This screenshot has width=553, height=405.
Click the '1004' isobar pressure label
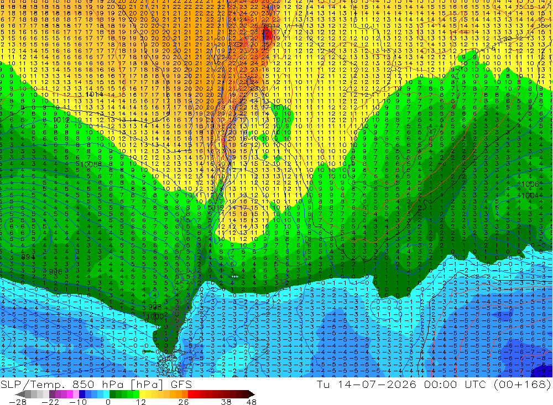coord(530,195)
